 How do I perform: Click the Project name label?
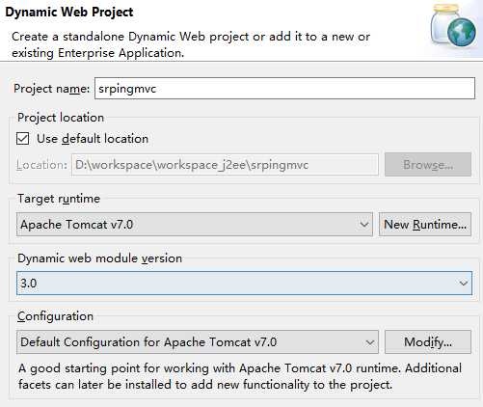(51, 89)
